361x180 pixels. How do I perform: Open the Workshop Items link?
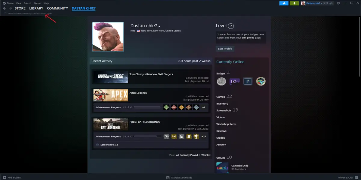226,124
